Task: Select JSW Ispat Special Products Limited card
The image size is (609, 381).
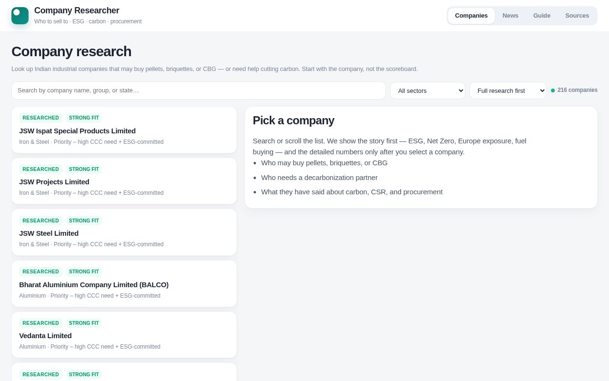Action: click(124, 130)
